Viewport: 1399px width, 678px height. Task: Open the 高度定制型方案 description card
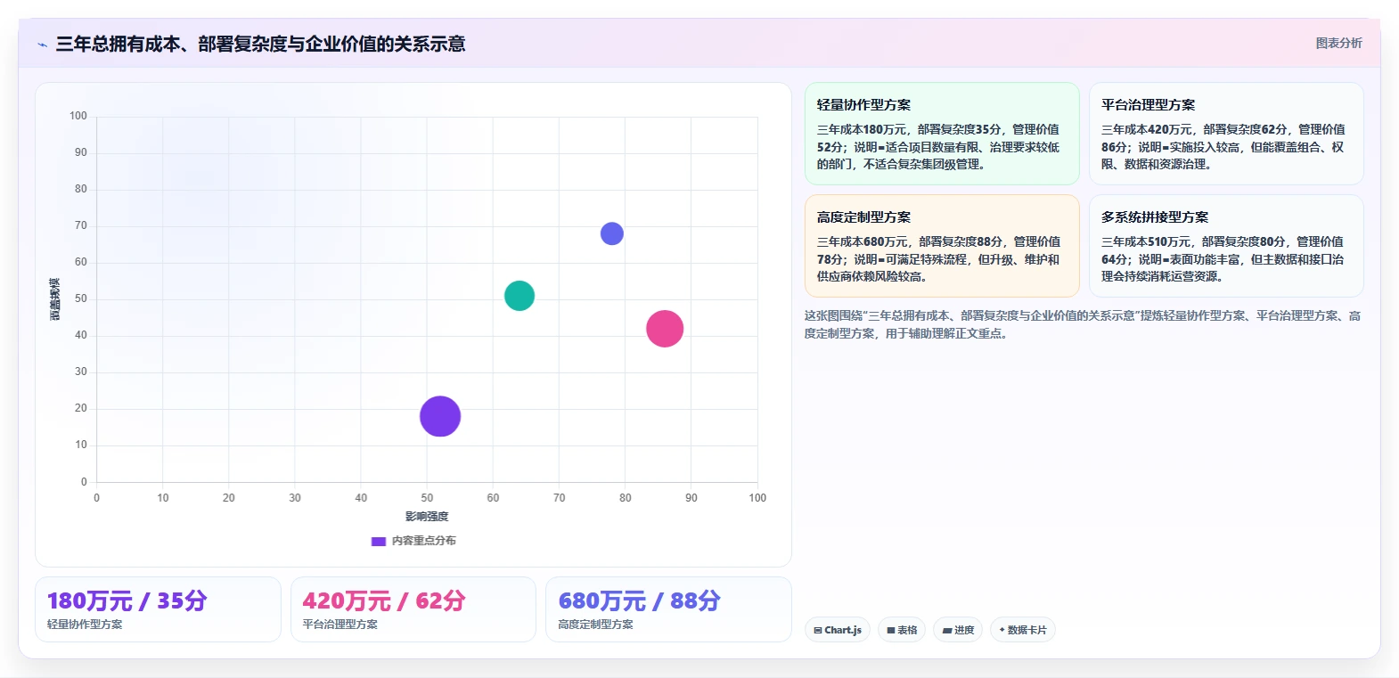[x=942, y=246]
